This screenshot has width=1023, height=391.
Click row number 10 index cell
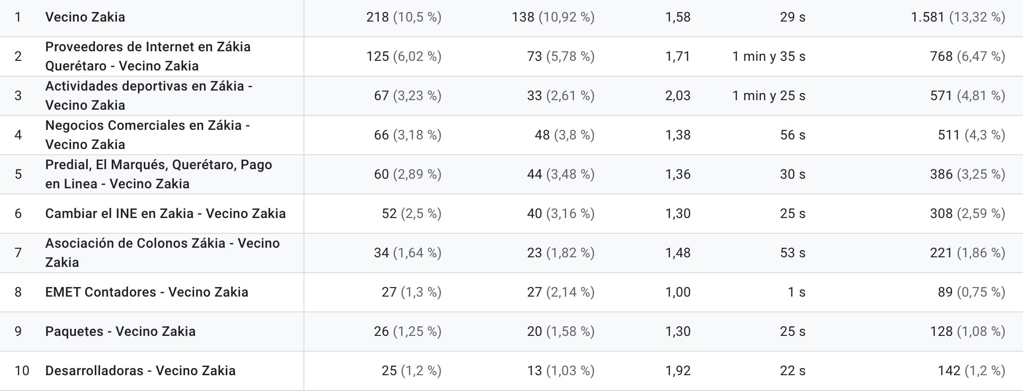22,371
